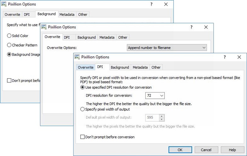This screenshot has width=247, height=156.
Task: Open help question mark in back window
Action: tap(151, 4)
